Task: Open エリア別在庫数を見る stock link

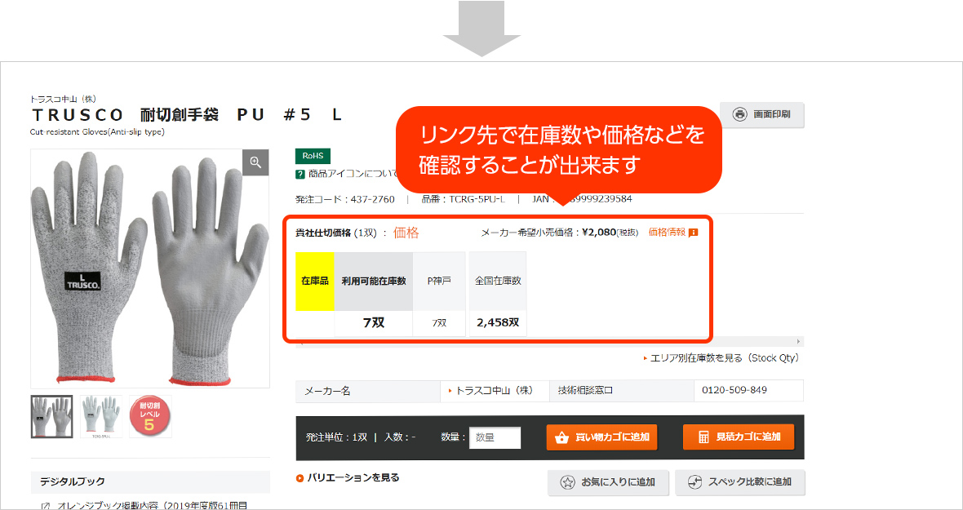Action: (724, 357)
